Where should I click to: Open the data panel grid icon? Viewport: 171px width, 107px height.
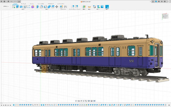(1, 2)
